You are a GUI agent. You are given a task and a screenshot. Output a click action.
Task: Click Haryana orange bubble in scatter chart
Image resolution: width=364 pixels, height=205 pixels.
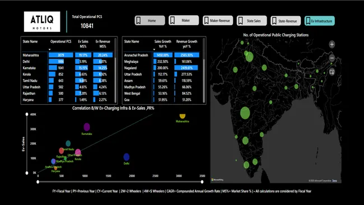pos(55,169)
